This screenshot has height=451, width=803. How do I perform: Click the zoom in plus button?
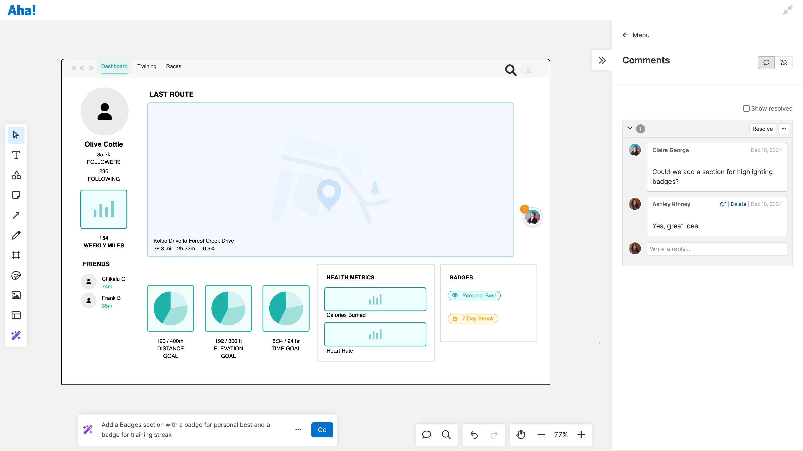pyautogui.click(x=581, y=434)
